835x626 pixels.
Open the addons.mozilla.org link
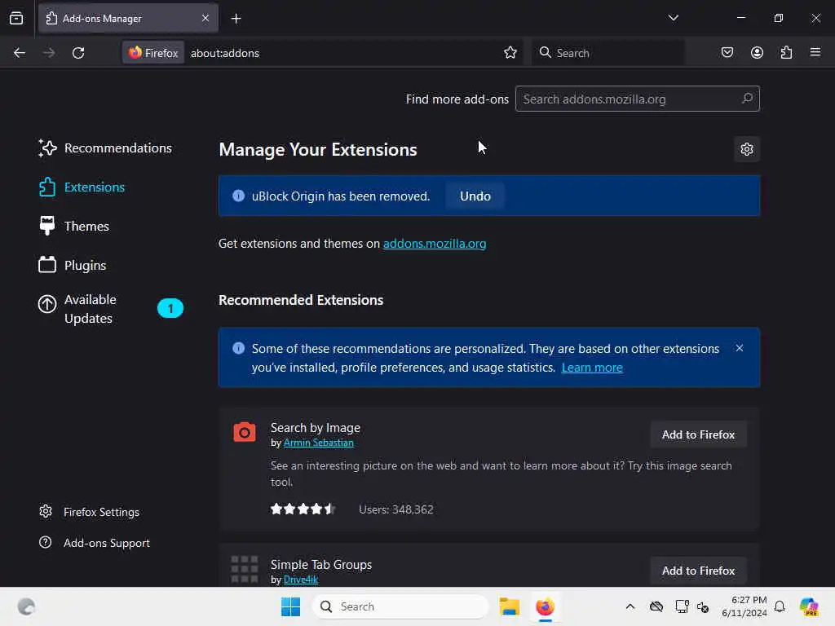435,243
